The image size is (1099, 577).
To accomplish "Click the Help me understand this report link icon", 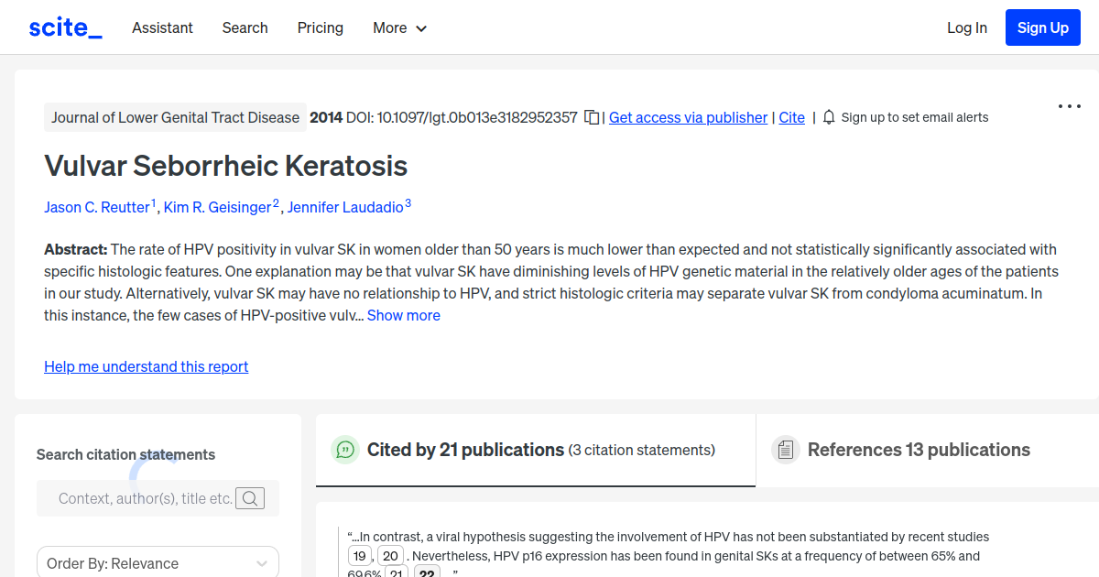I will [146, 366].
